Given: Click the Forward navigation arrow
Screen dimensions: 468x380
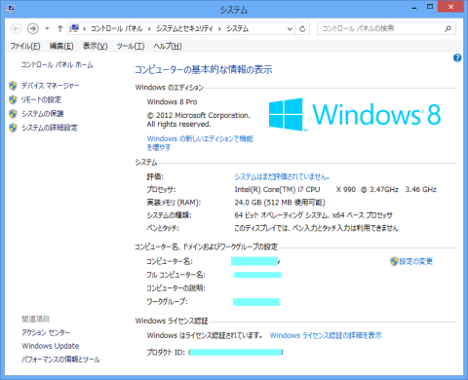Looking at the screenshot, I should pyautogui.click(x=32, y=29).
